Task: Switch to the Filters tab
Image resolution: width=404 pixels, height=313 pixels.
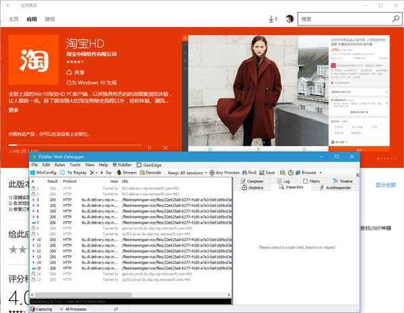Action: [x=311, y=181]
